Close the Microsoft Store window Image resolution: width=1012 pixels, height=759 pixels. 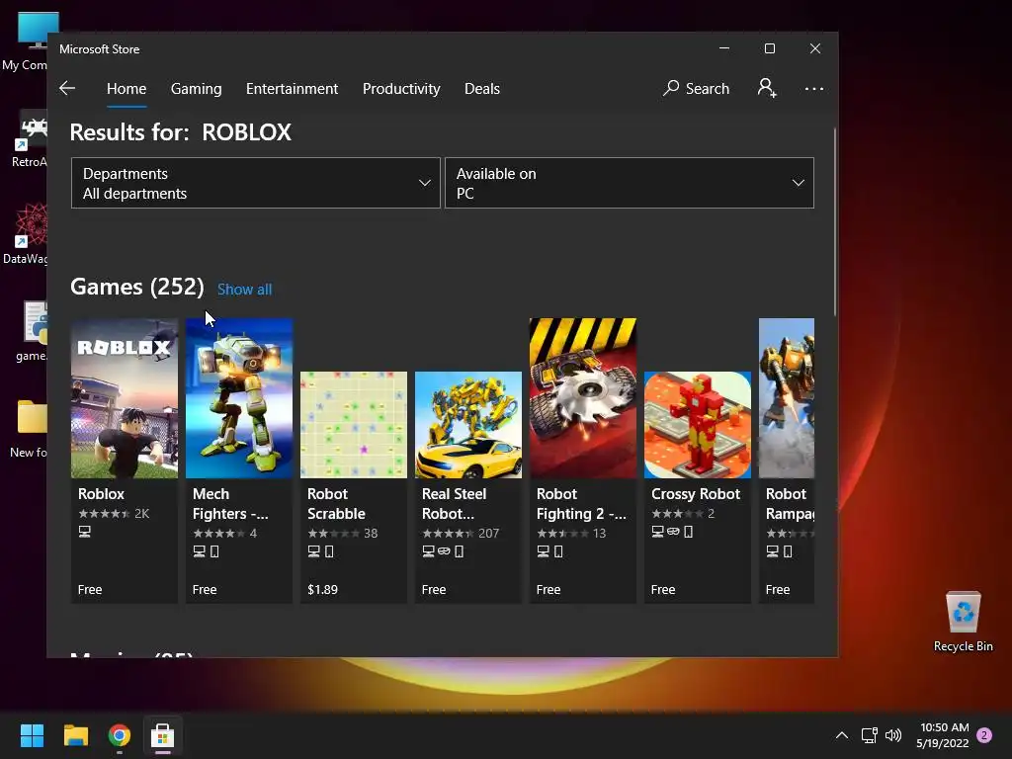pos(815,48)
